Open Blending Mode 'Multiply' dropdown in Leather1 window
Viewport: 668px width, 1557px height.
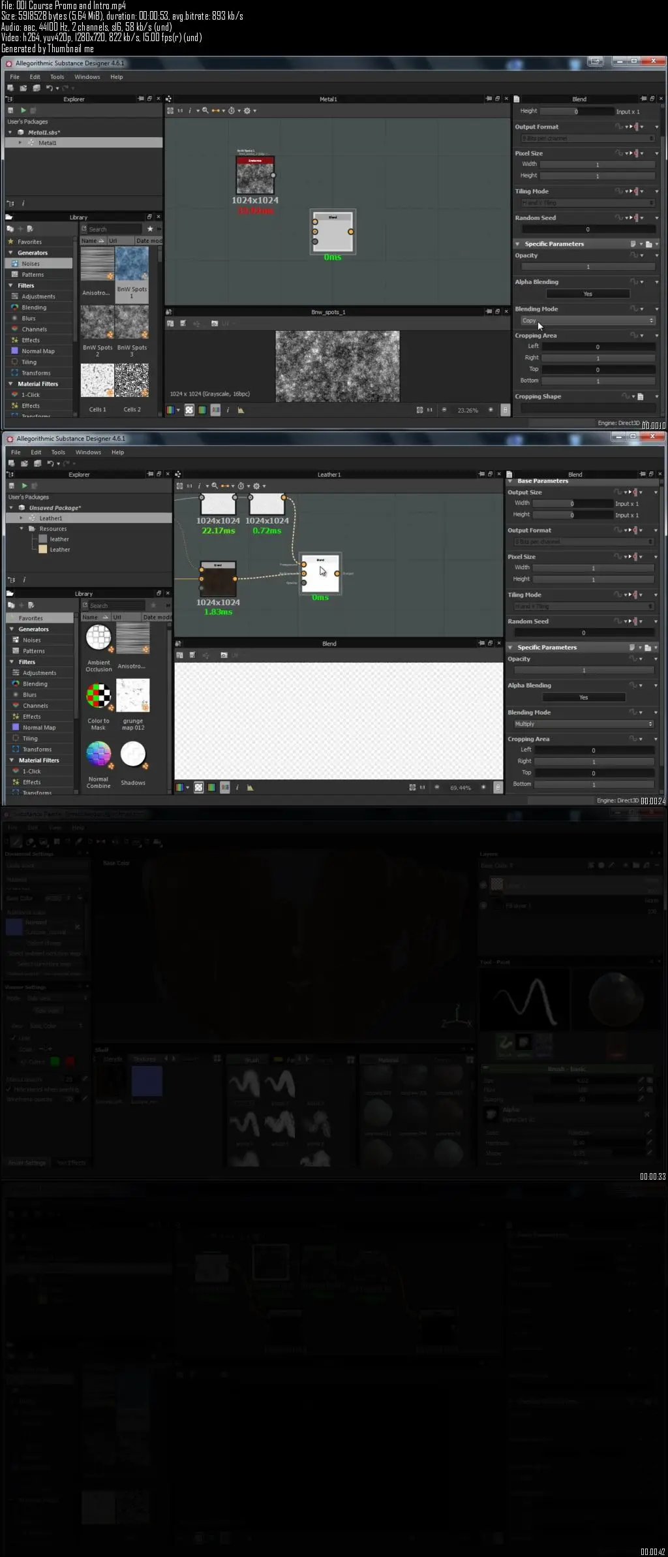pyautogui.click(x=583, y=724)
